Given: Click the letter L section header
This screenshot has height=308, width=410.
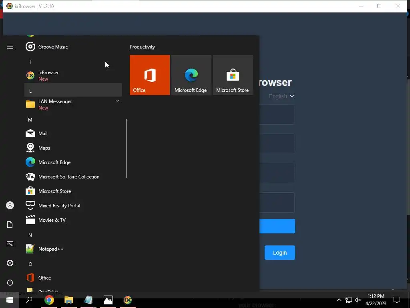Looking at the screenshot, I should pyautogui.click(x=73, y=90).
